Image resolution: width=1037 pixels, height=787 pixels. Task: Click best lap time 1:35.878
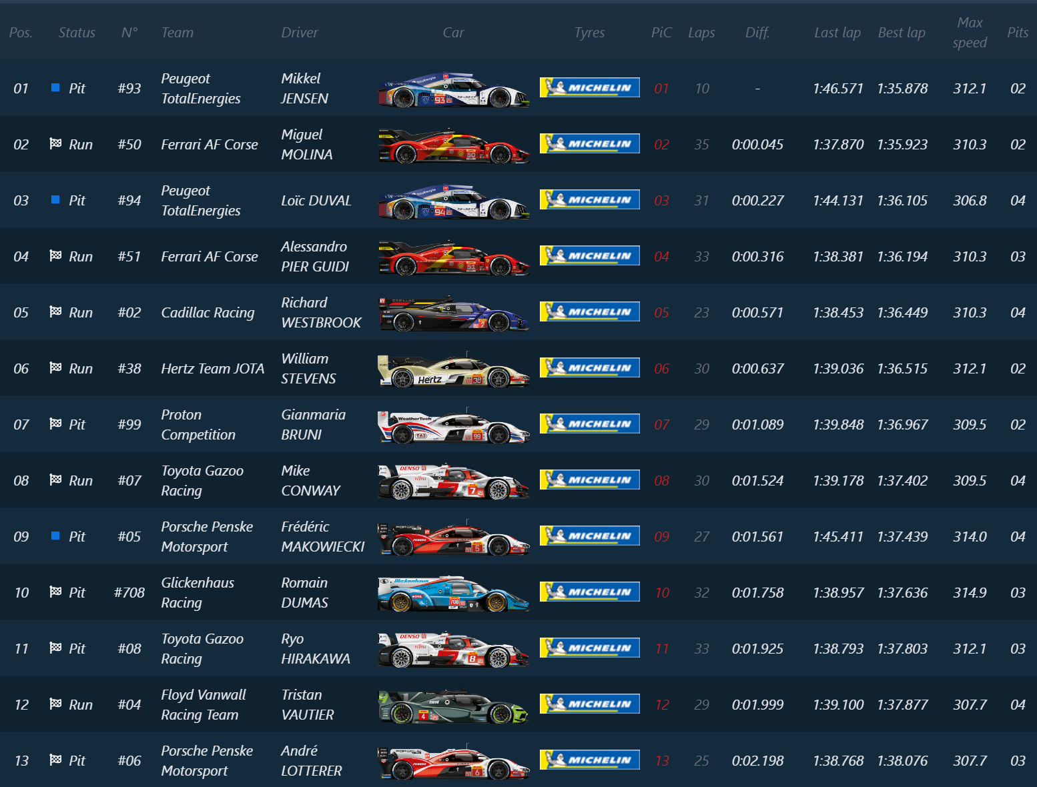pyautogui.click(x=902, y=88)
